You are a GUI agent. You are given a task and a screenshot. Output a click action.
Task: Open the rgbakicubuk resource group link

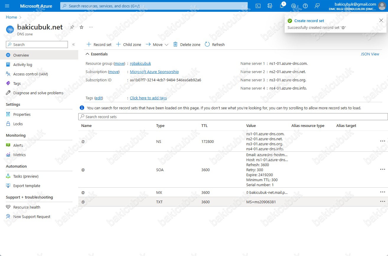point(140,63)
